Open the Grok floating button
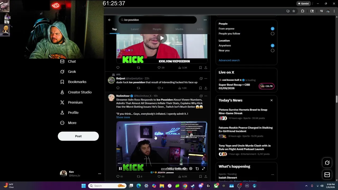The width and height of the screenshot is (338, 190). [327, 163]
